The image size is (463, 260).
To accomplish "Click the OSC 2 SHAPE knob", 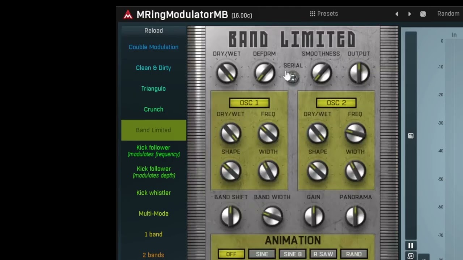I will pyautogui.click(x=318, y=171).
